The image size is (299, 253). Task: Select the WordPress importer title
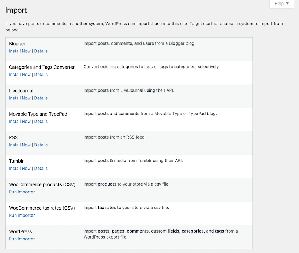pos(21,231)
